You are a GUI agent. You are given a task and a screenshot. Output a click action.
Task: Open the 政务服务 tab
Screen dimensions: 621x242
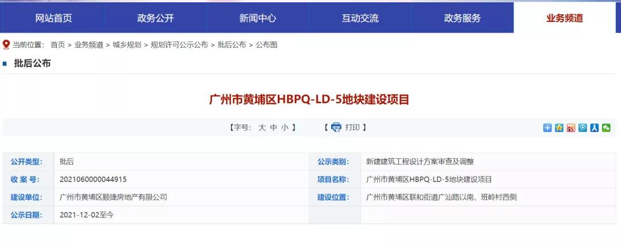coord(462,18)
